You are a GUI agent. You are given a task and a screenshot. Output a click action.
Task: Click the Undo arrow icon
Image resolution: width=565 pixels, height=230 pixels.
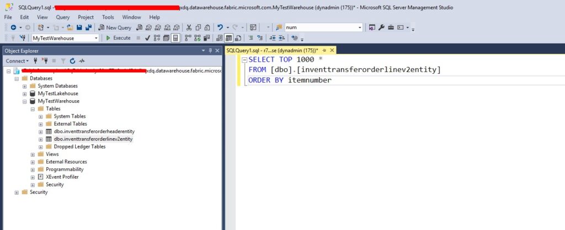click(x=220, y=28)
